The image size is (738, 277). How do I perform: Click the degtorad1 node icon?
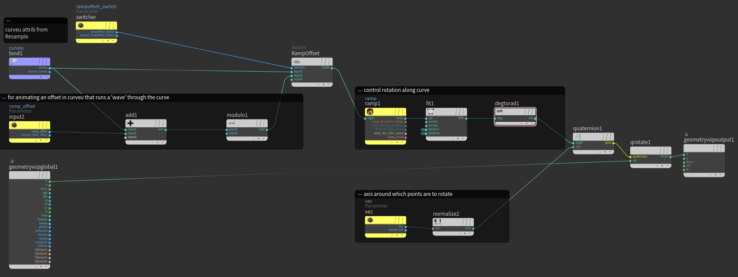(x=500, y=111)
